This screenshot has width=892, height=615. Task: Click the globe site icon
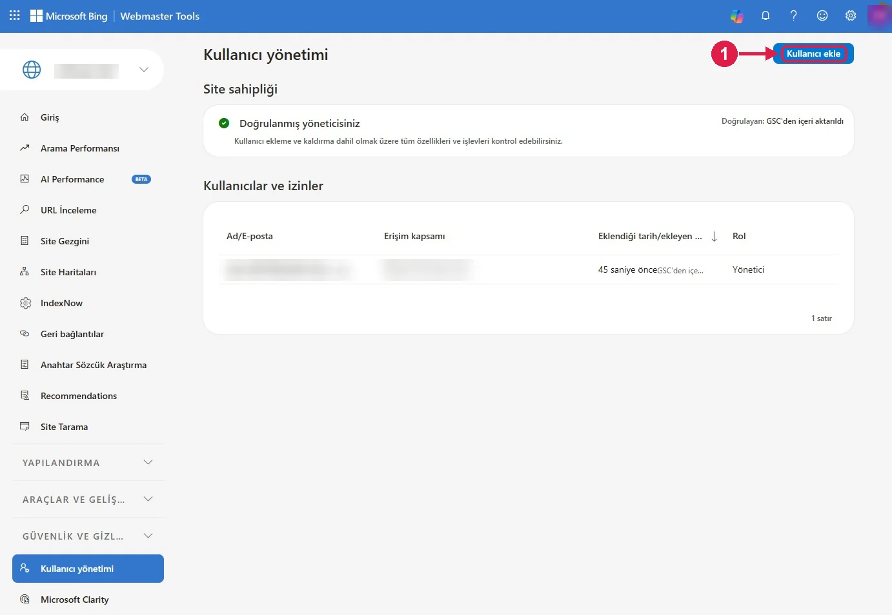coord(32,70)
